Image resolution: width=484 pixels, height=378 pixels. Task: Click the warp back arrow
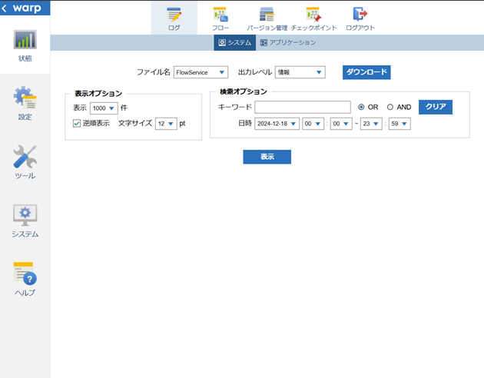4,8
